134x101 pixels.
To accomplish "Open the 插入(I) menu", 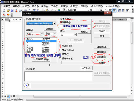I will tap(35, 6).
